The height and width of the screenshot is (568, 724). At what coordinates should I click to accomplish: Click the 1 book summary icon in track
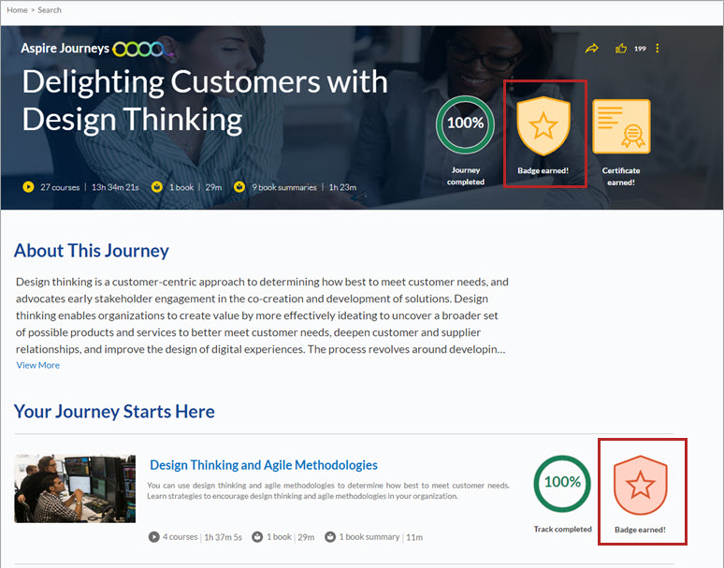point(330,537)
